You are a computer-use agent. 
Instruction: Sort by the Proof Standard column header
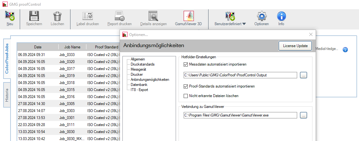click(103, 47)
